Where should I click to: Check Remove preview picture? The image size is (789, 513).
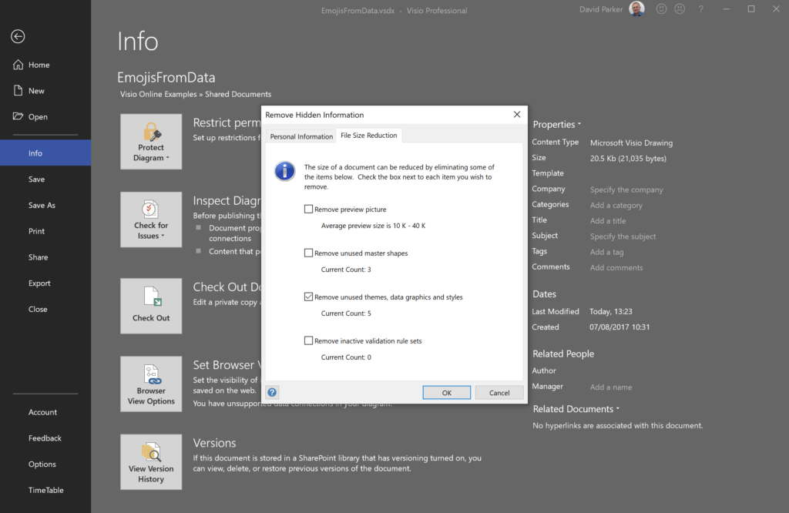pos(308,208)
